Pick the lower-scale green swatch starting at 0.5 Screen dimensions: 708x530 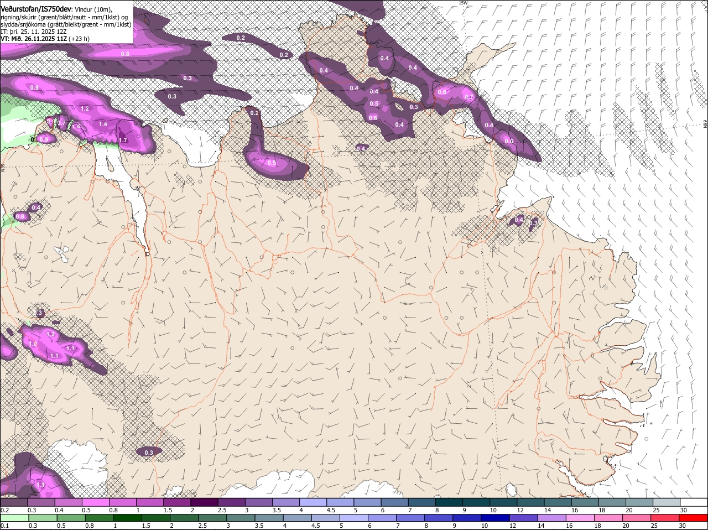tap(71, 518)
